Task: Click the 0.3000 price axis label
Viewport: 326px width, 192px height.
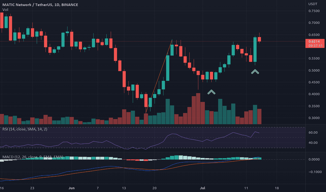Action: click(314, 118)
